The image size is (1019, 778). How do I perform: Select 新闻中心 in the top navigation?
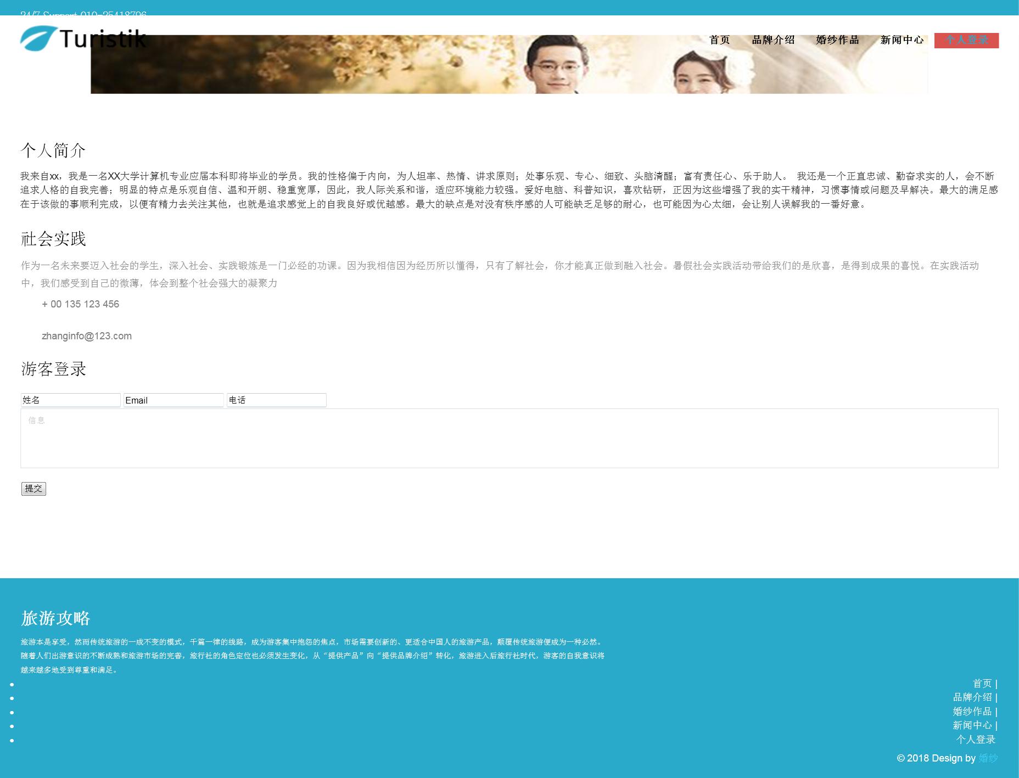pos(902,40)
